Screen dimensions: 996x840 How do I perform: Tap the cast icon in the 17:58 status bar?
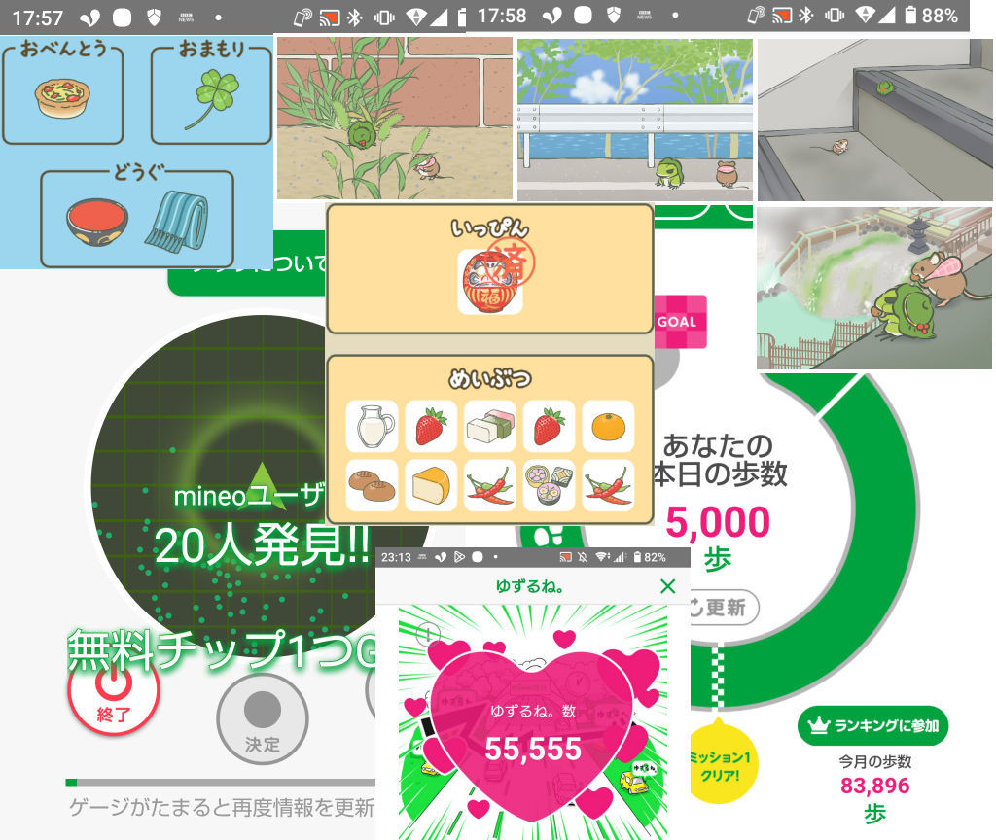point(782,15)
